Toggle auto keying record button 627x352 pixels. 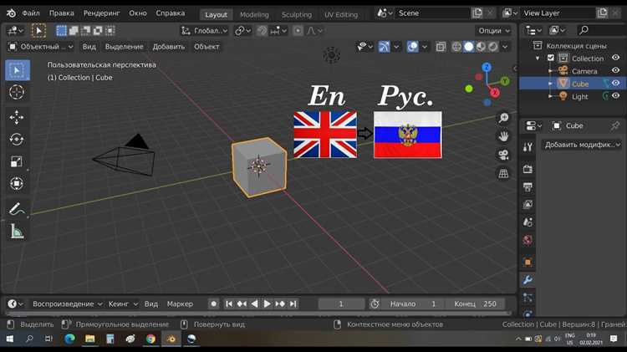[214, 304]
